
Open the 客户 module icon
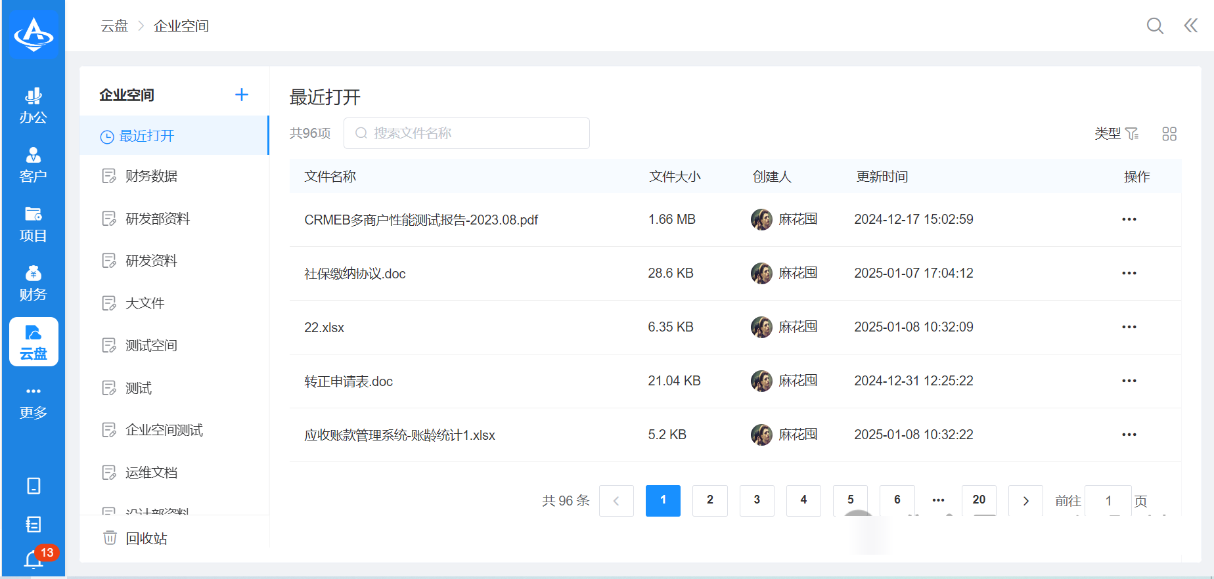(x=33, y=164)
